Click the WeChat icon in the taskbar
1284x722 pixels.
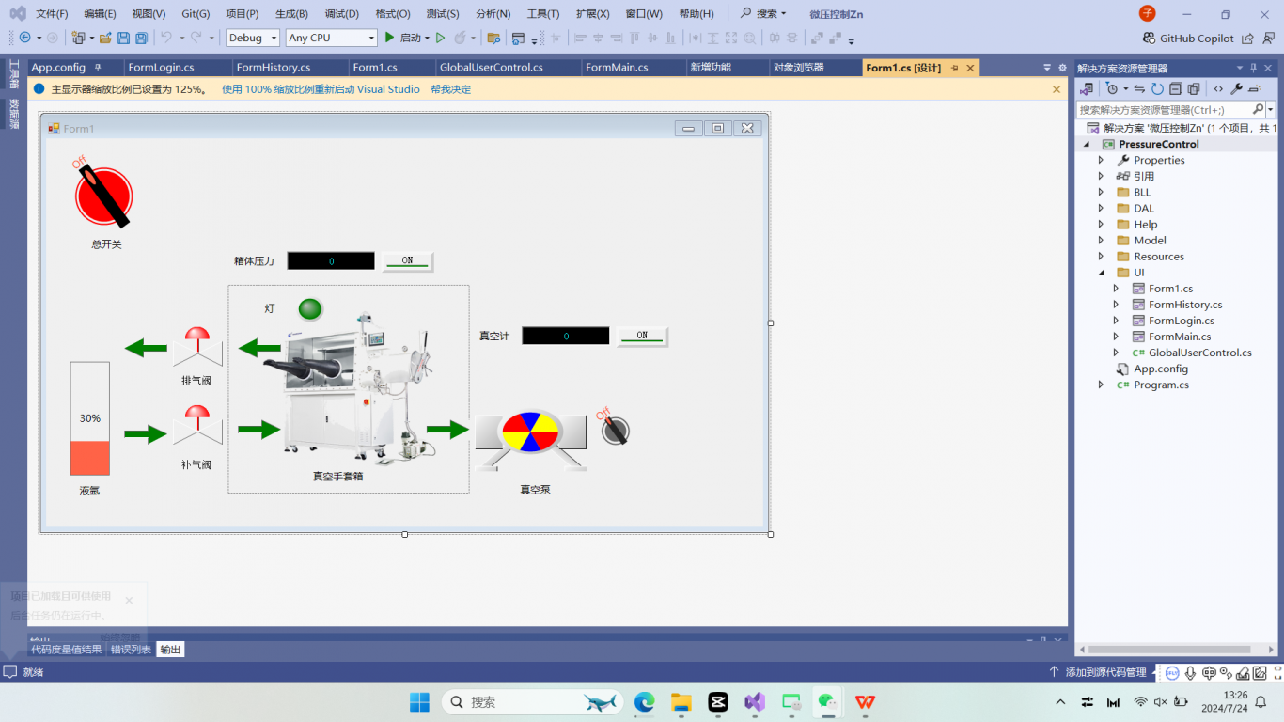(828, 701)
